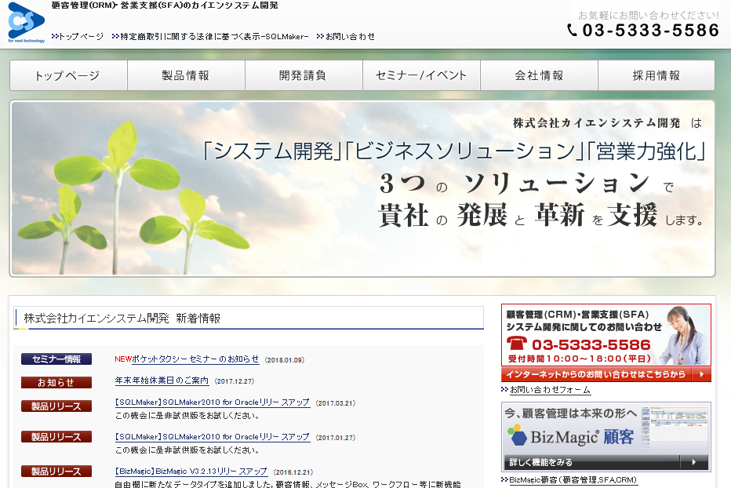This screenshot has width=731, height=488.
Task: Click the red NEW label on seminar entry
Action: [123, 359]
